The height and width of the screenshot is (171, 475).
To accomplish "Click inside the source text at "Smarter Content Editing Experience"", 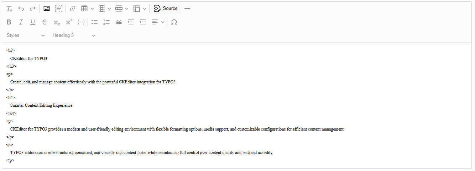I will click(x=41, y=105).
